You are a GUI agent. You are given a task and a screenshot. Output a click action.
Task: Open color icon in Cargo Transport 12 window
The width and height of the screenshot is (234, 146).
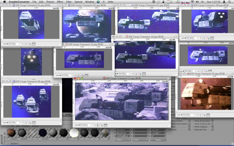tap(83, 75)
